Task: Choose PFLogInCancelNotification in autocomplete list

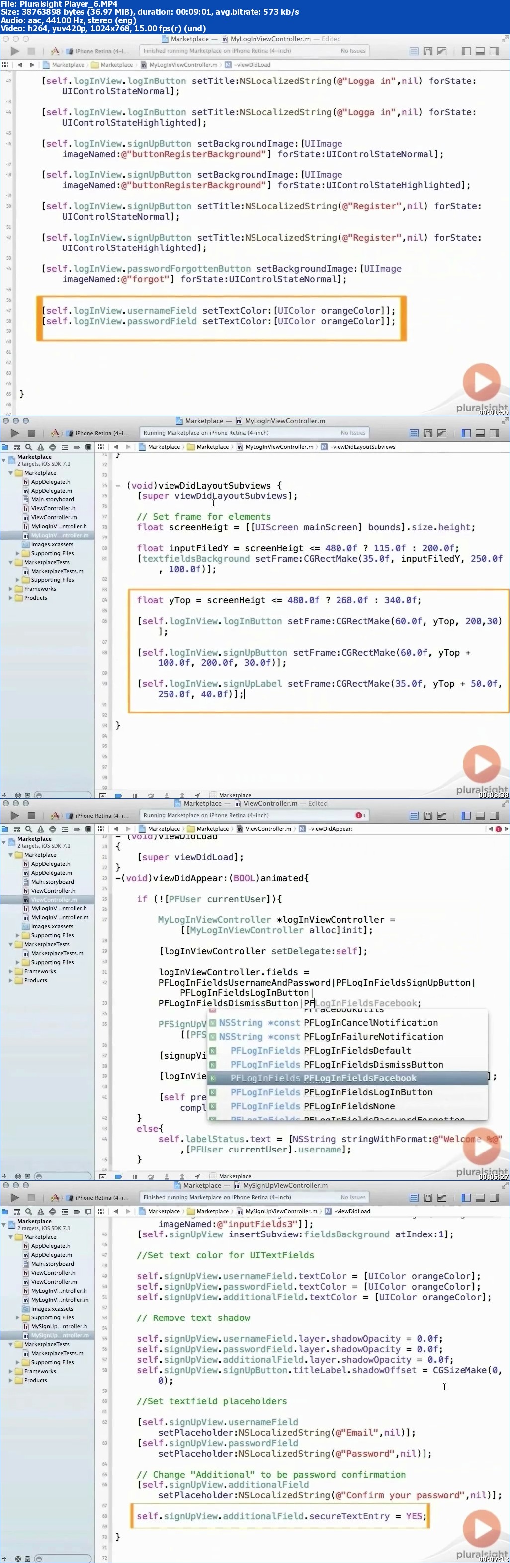Action: pos(348,1022)
